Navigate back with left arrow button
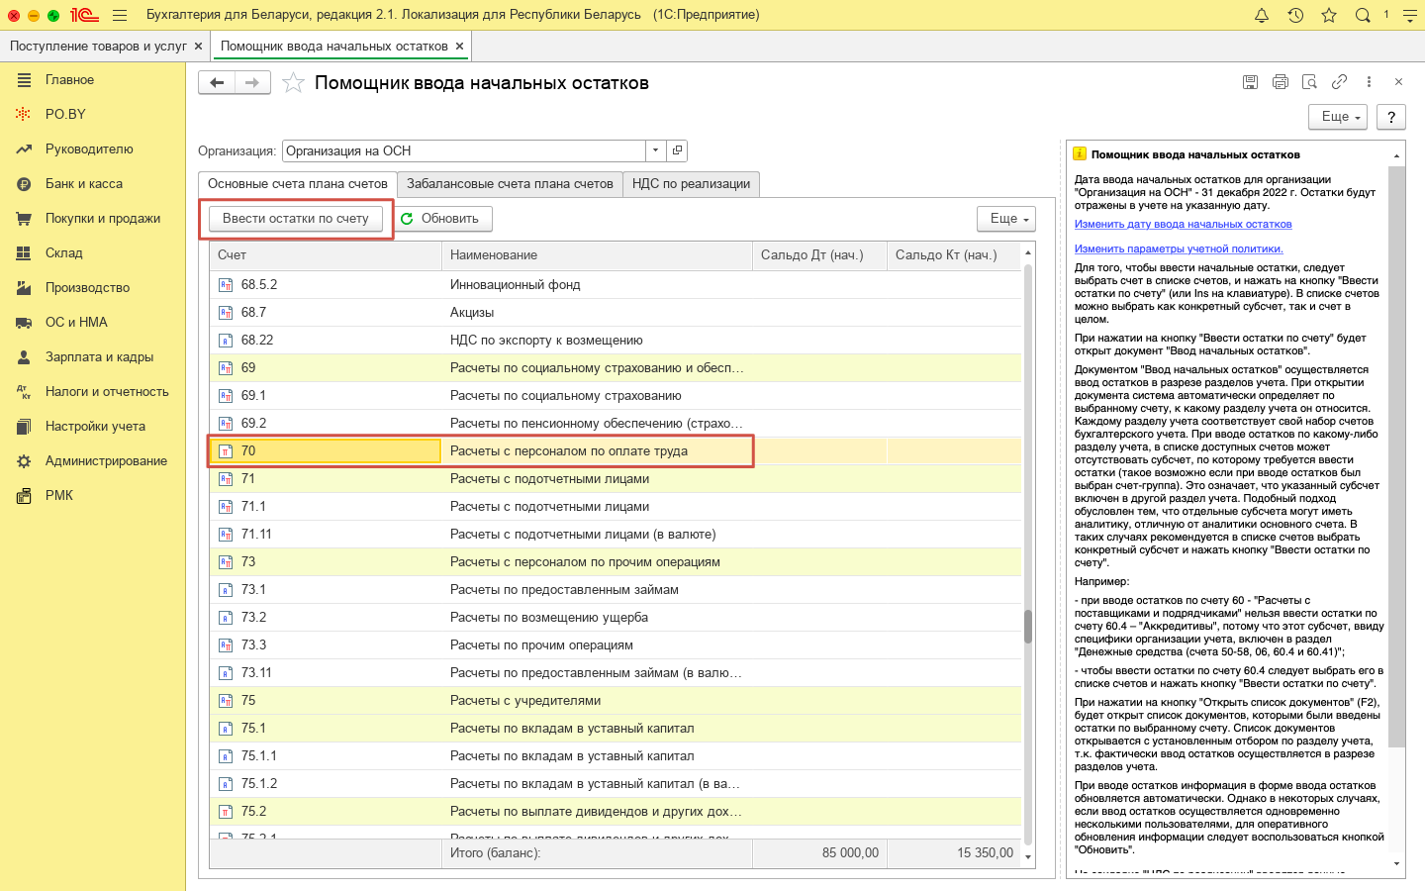Viewport: 1425px width, 891px height. click(x=217, y=83)
